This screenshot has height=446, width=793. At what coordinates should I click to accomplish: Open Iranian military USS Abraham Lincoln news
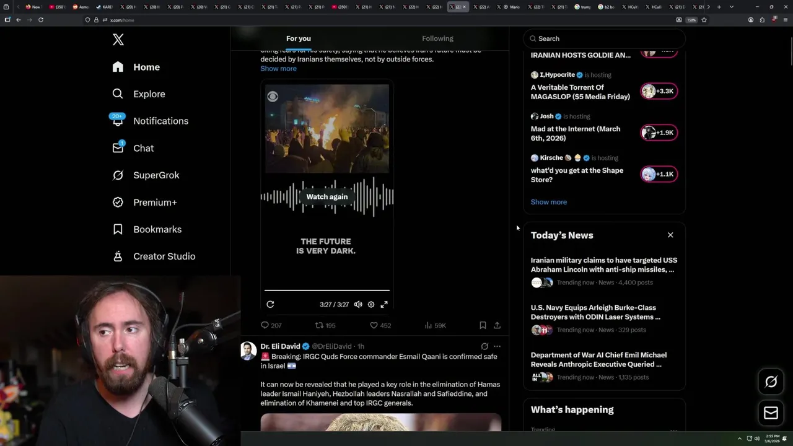click(604, 271)
